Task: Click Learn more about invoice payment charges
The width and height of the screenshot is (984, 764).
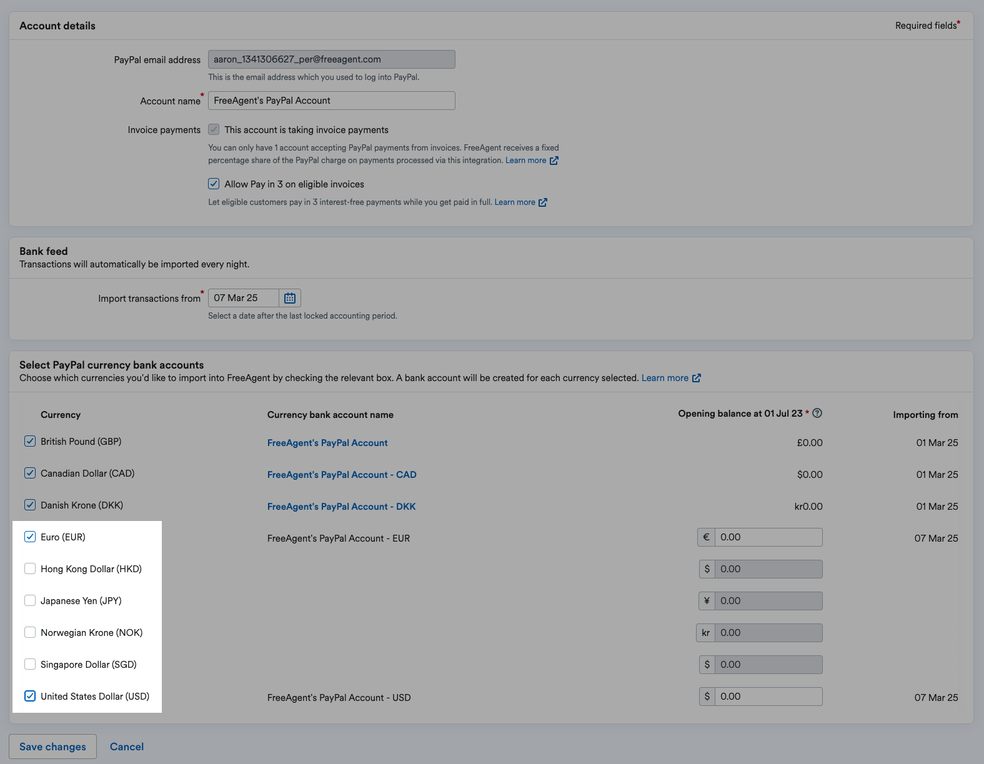Action: point(525,161)
